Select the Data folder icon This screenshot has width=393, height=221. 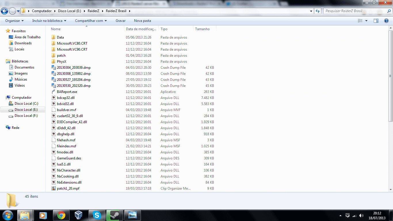pos(53,37)
